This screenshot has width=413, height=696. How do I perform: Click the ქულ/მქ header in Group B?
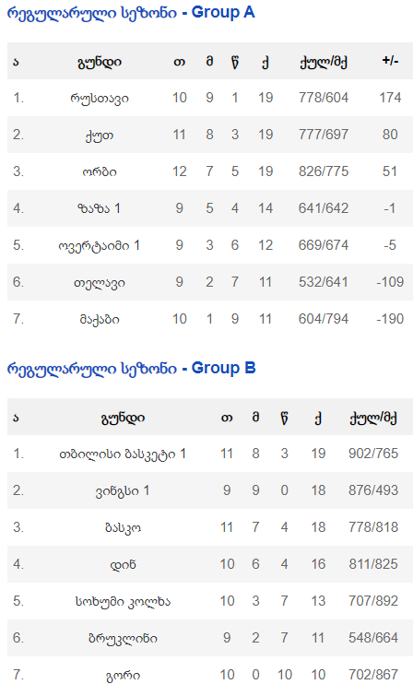point(373,418)
